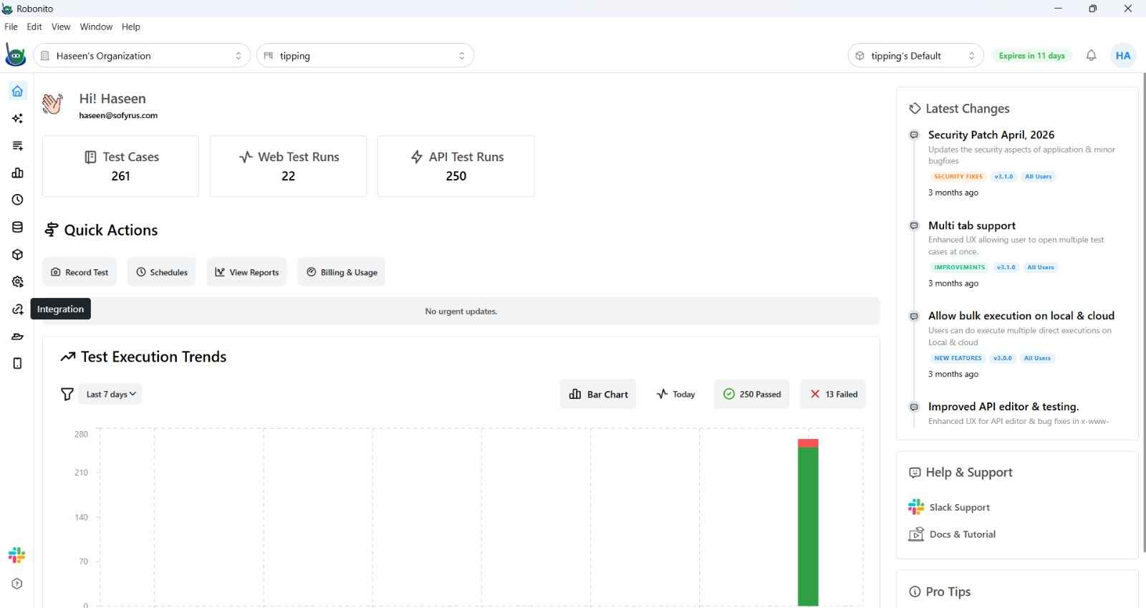This screenshot has height=608, width=1146.
Task: Click the Improved API editor entry comment icon
Action: [x=914, y=407]
